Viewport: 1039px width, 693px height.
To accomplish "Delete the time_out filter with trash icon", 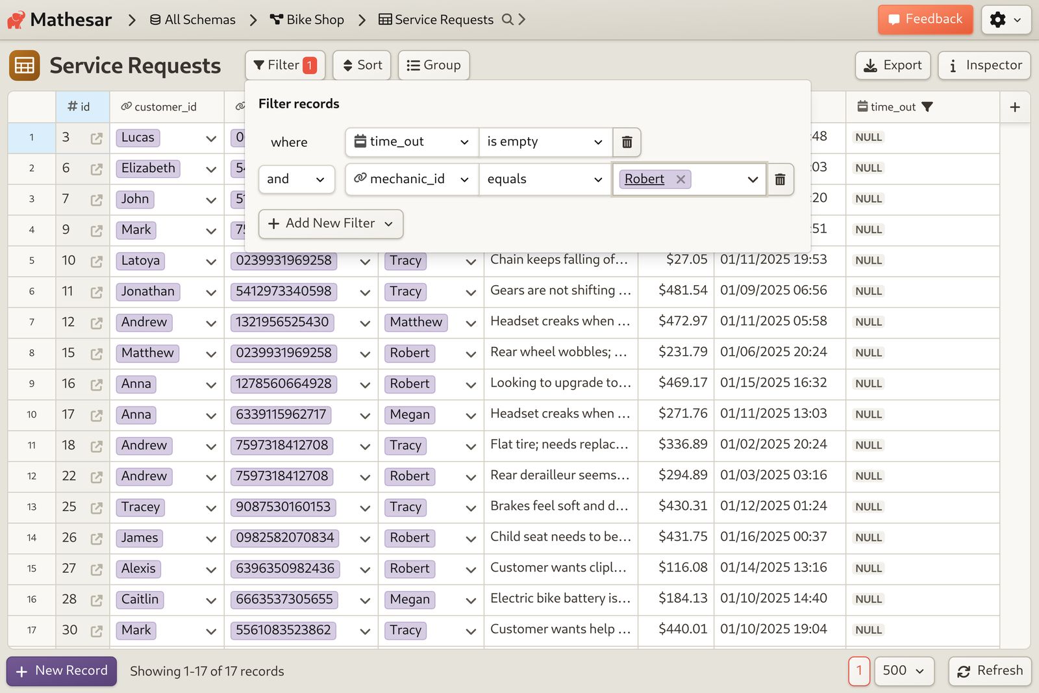I will pos(627,142).
